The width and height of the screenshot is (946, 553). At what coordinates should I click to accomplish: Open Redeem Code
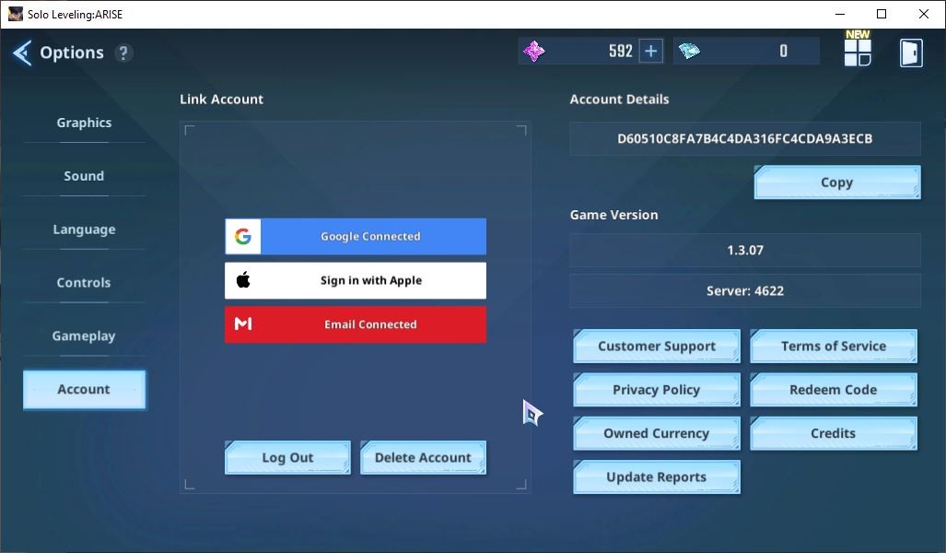coord(834,389)
